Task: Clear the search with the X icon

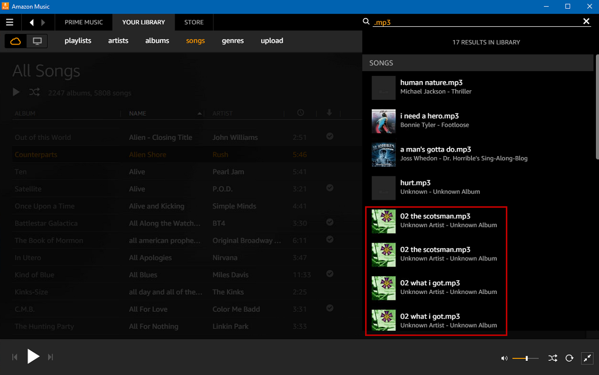Action: (x=586, y=21)
